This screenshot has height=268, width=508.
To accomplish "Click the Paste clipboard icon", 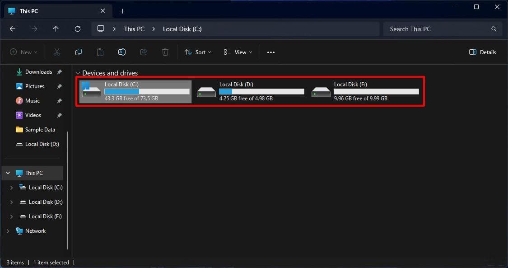I will click(x=100, y=52).
